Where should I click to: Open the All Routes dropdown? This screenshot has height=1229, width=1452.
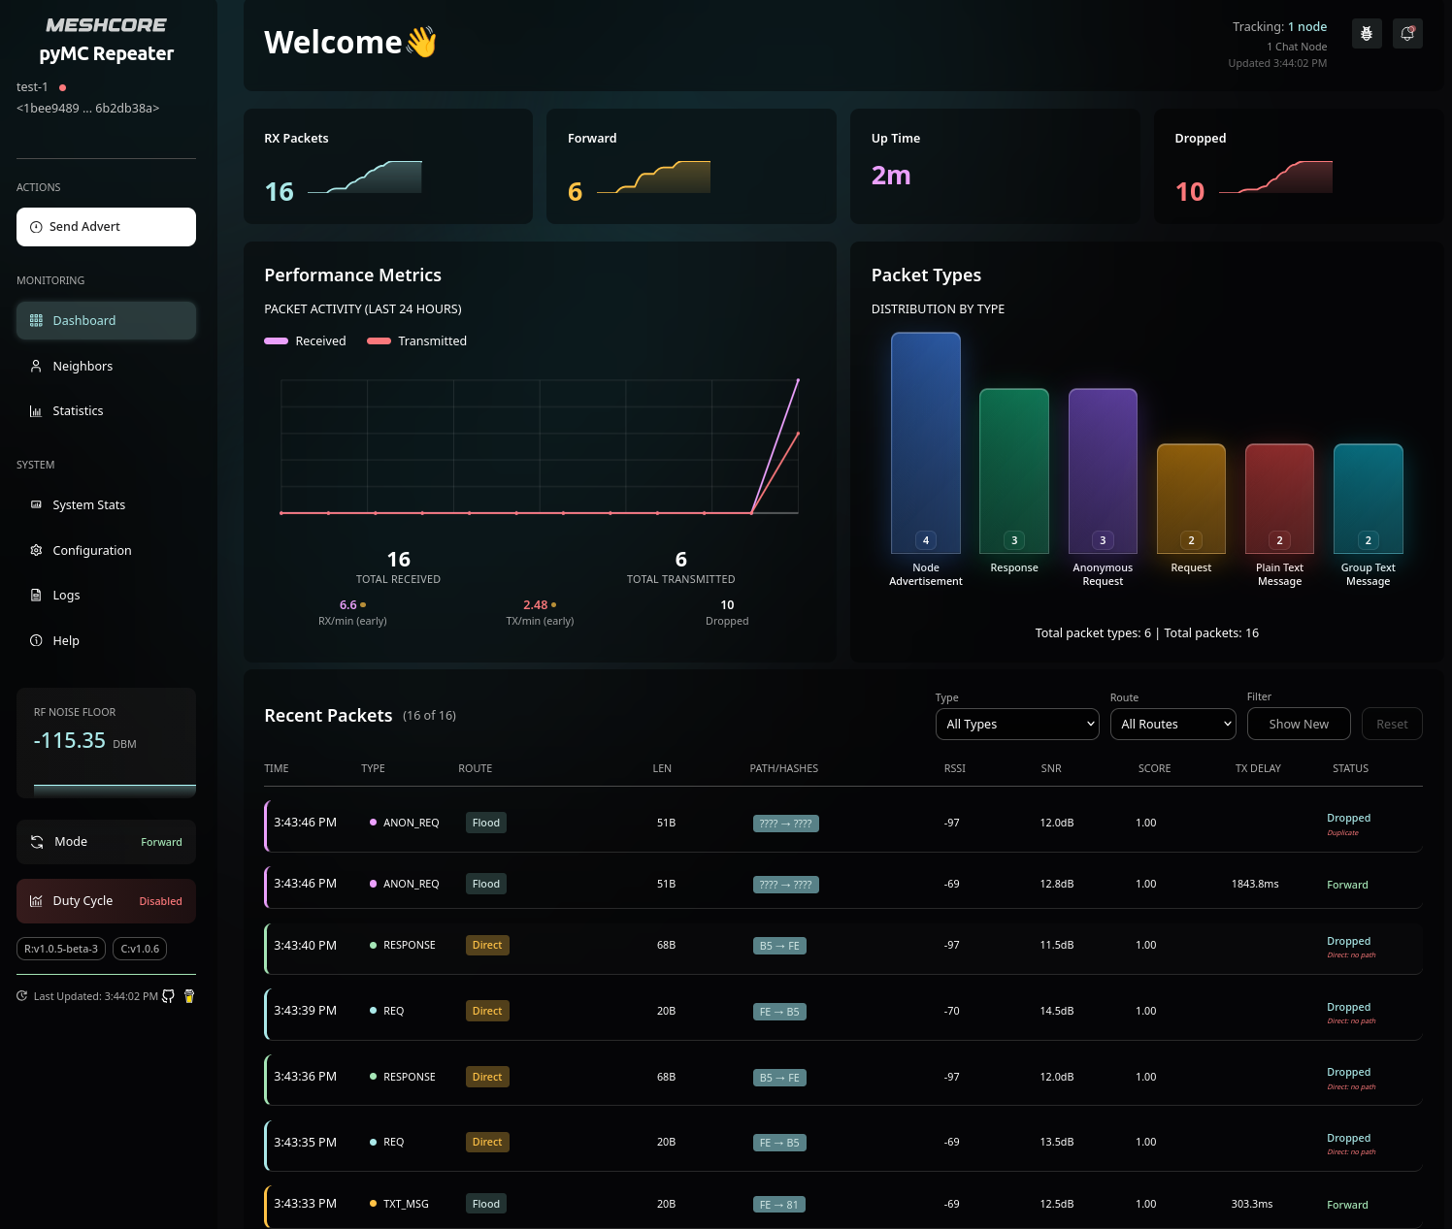[1172, 724]
